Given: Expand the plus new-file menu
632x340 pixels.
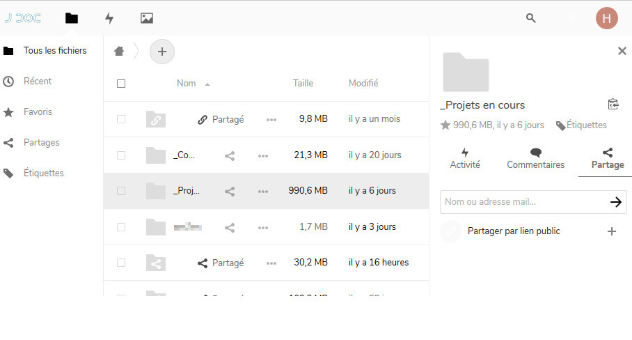Looking at the screenshot, I should 162,52.
